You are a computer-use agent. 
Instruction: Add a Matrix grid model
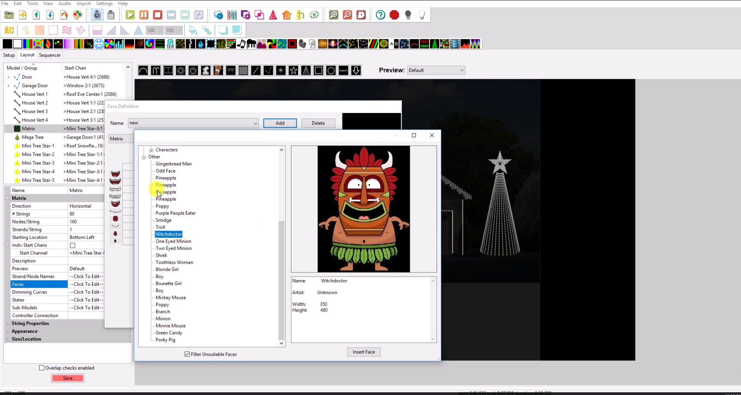tap(243, 70)
